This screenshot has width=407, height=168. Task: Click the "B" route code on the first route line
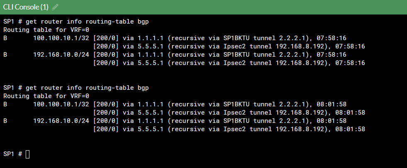5,38
